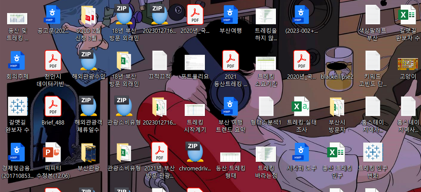Select the SQLD 2월 신청 3월 folder
The height and width of the screenshot is (192, 421).
point(89,15)
